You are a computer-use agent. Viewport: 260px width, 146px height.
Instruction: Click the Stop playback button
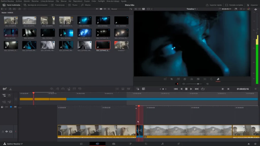186,89
